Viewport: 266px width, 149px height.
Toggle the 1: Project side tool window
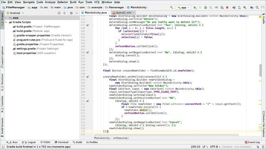coord(2,19)
